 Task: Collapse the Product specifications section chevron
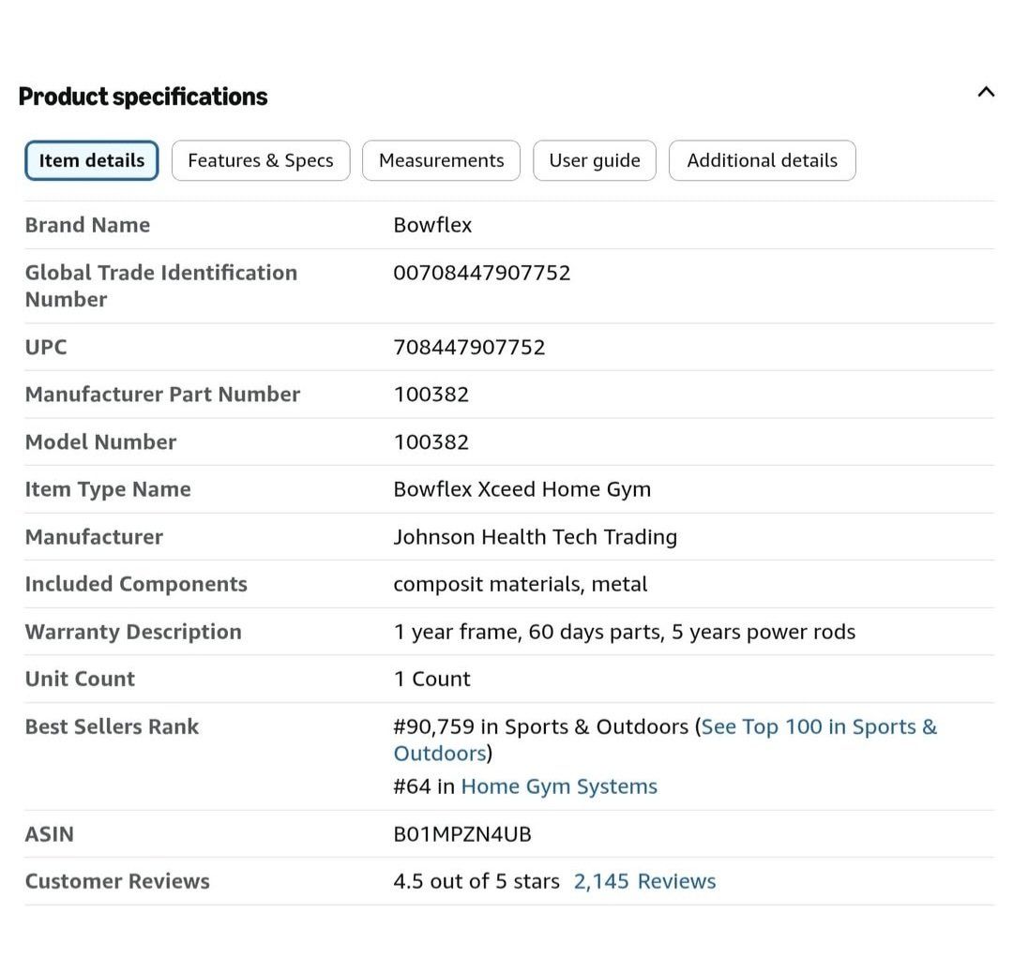pyautogui.click(x=985, y=92)
